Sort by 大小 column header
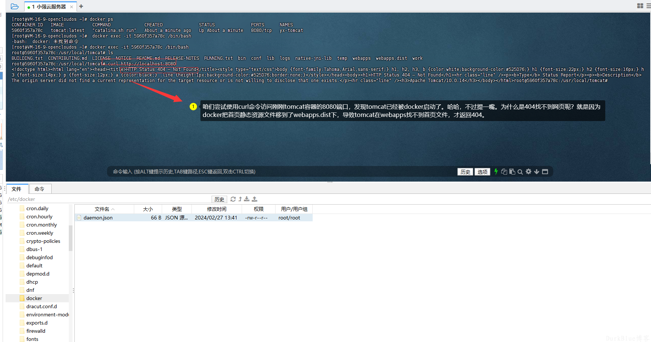Screen dimensions: 651x342 coord(148,209)
